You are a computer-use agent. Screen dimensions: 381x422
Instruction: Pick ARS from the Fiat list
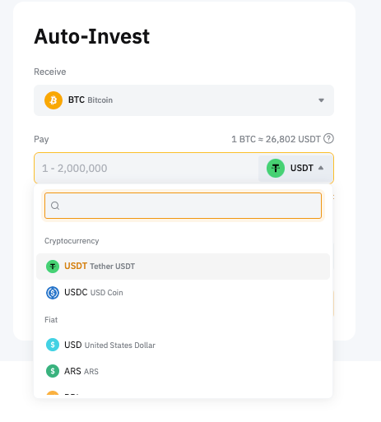[183, 371]
